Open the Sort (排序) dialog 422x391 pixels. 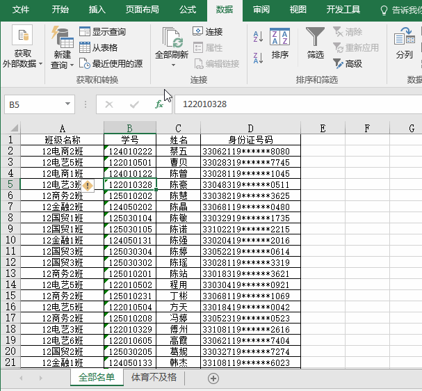pyautogui.click(x=280, y=43)
